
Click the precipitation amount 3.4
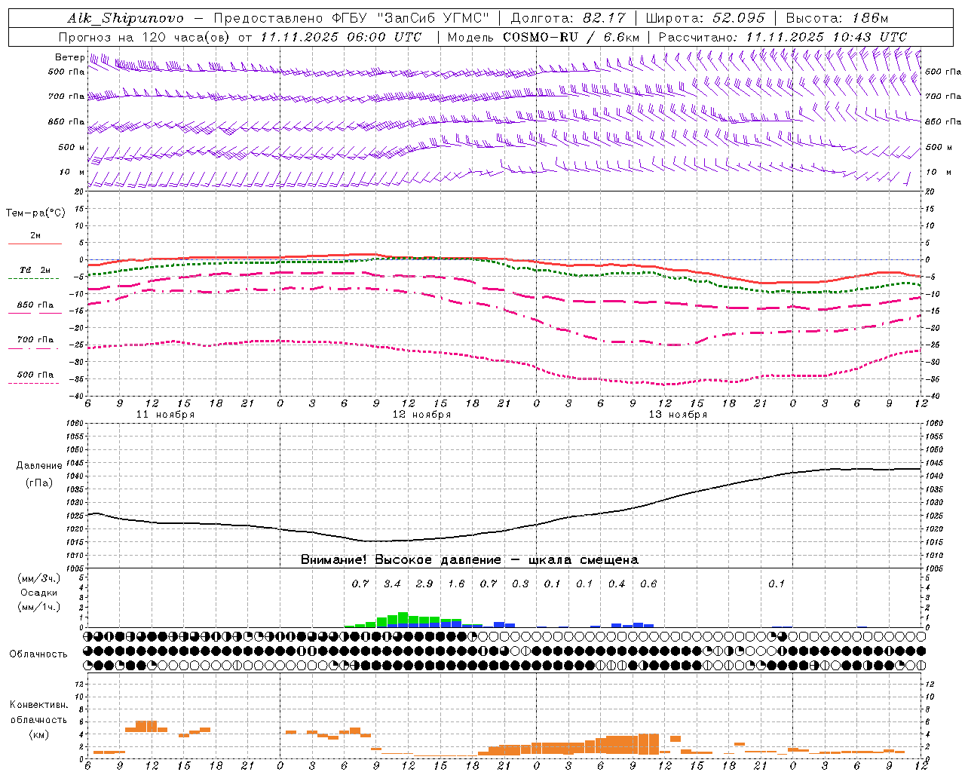pos(392,584)
